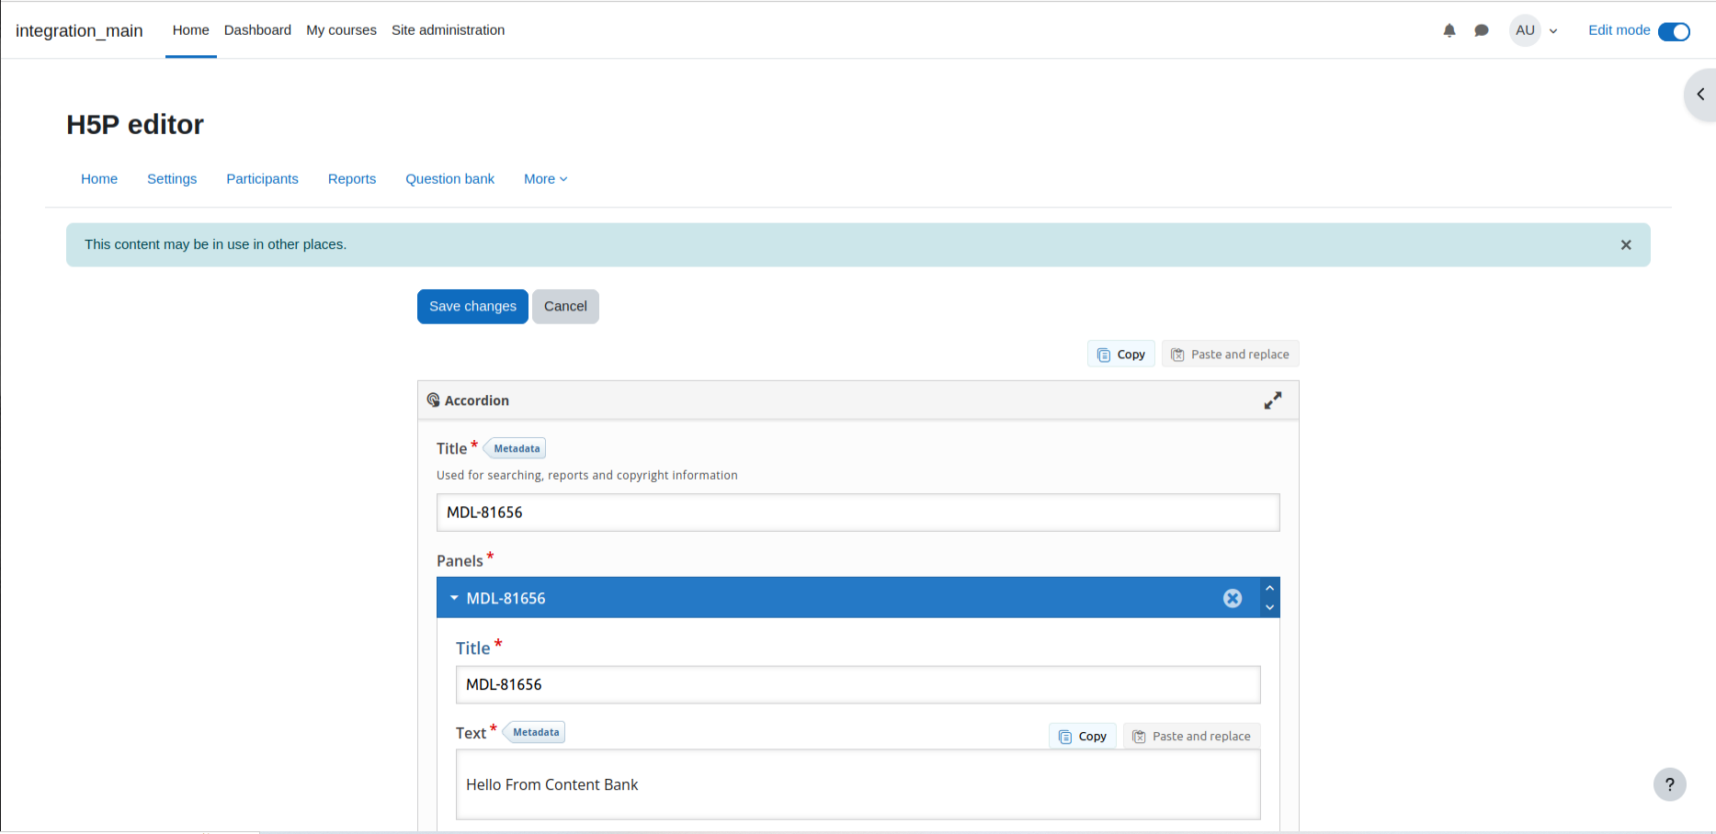This screenshot has height=834, width=1716.
Task: Open Metadata for the Text field
Action: tap(535, 732)
